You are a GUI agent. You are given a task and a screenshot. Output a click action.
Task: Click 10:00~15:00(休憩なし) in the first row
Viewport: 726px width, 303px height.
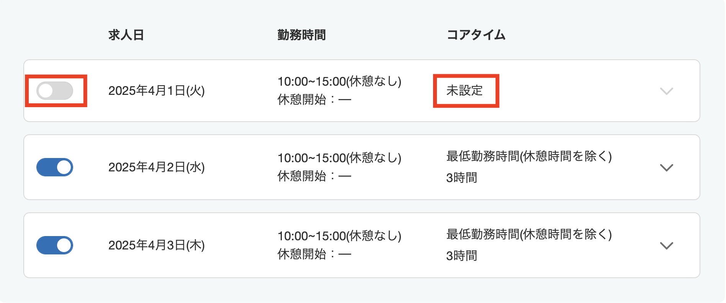(338, 81)
